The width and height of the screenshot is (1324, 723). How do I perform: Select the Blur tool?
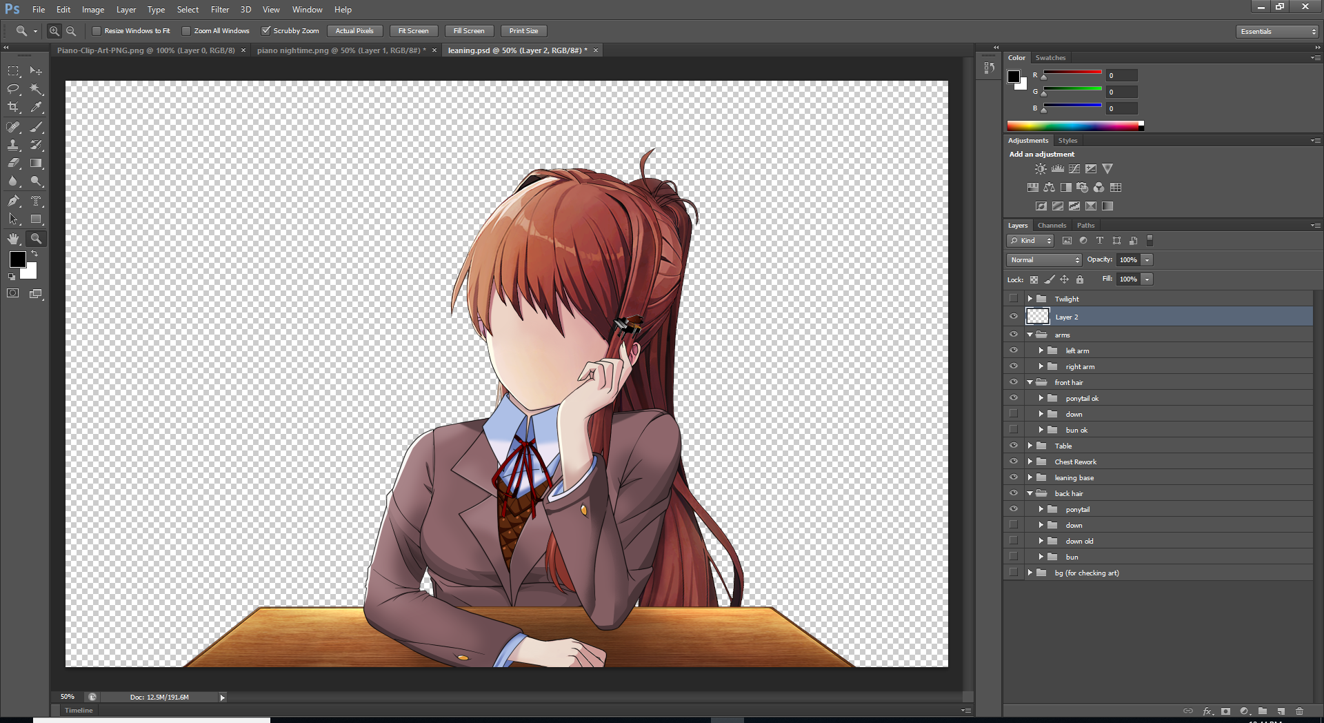(13, 181)
